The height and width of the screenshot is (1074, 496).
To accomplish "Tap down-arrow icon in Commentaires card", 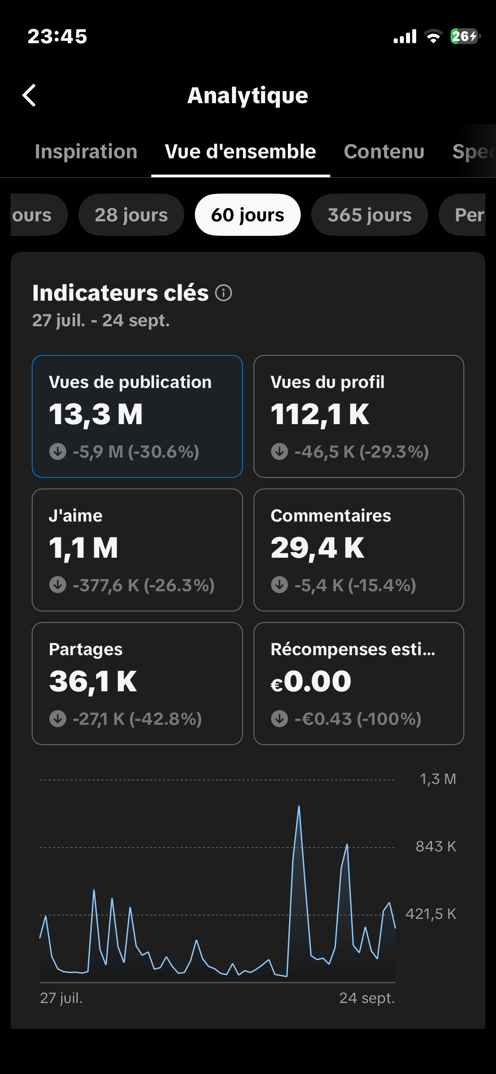I will pyautogui.click(x=280, y=585).
